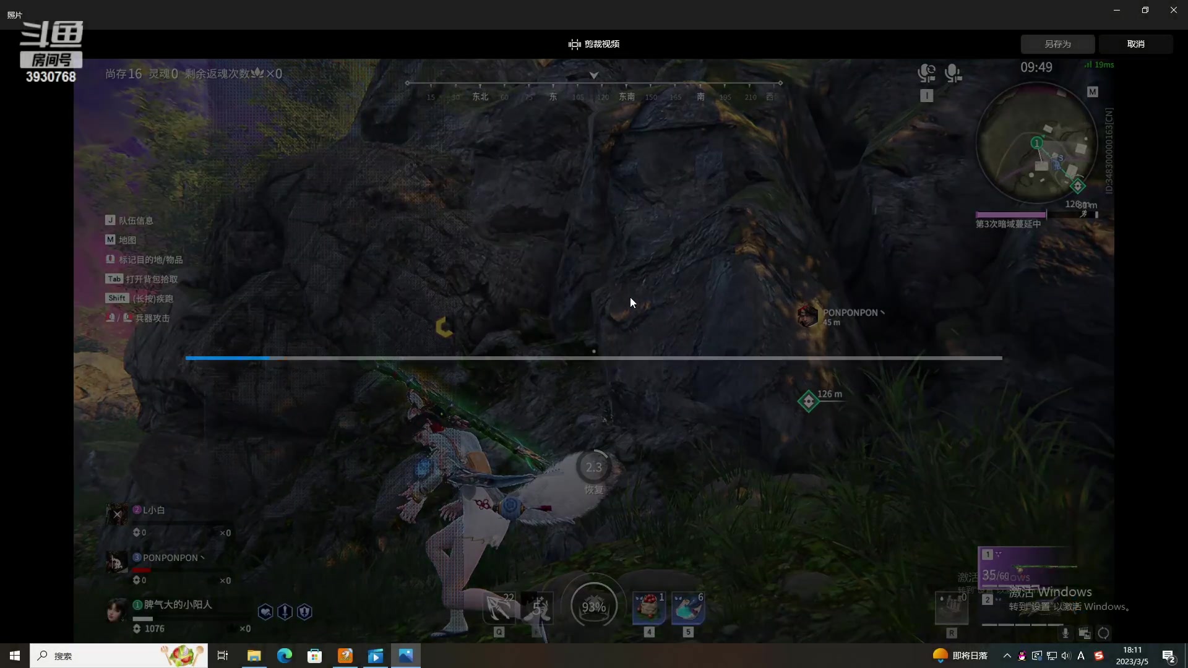The height and width of the screenshot is (668, 1188).
Task: Click the 第3次暗域蔓延中 status text
Action: click(1008, 224)
